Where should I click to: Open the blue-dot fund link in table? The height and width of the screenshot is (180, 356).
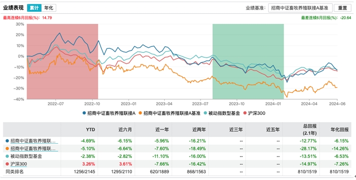coord(33,141)
